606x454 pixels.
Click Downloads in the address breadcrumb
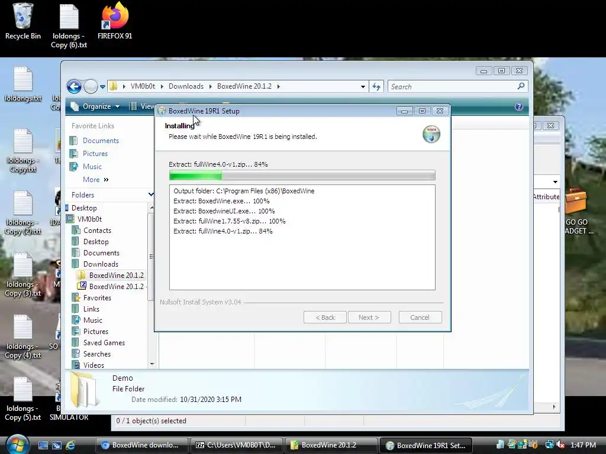coord(186,86)
